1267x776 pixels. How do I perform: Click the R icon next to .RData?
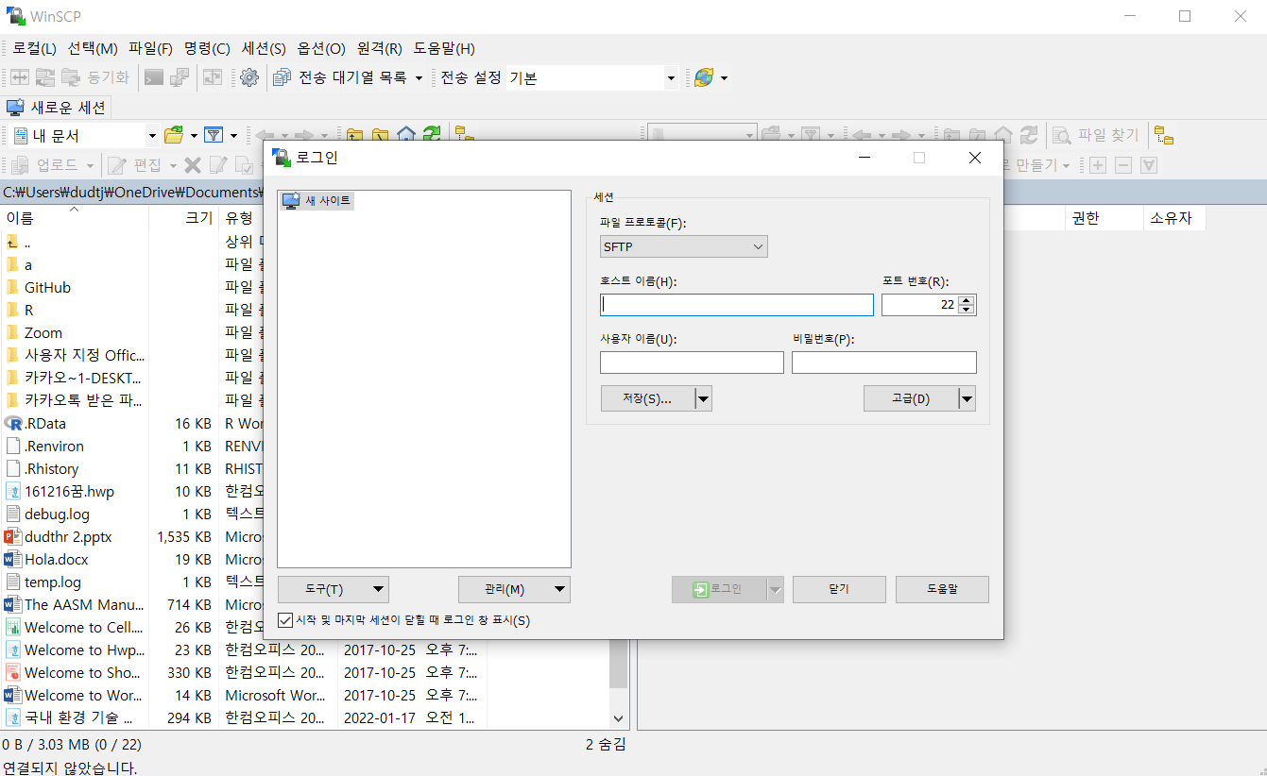13,423
